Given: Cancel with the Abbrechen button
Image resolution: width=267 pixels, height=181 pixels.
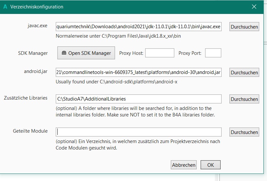Looking at the screenshot, I should tap(183, 165).
